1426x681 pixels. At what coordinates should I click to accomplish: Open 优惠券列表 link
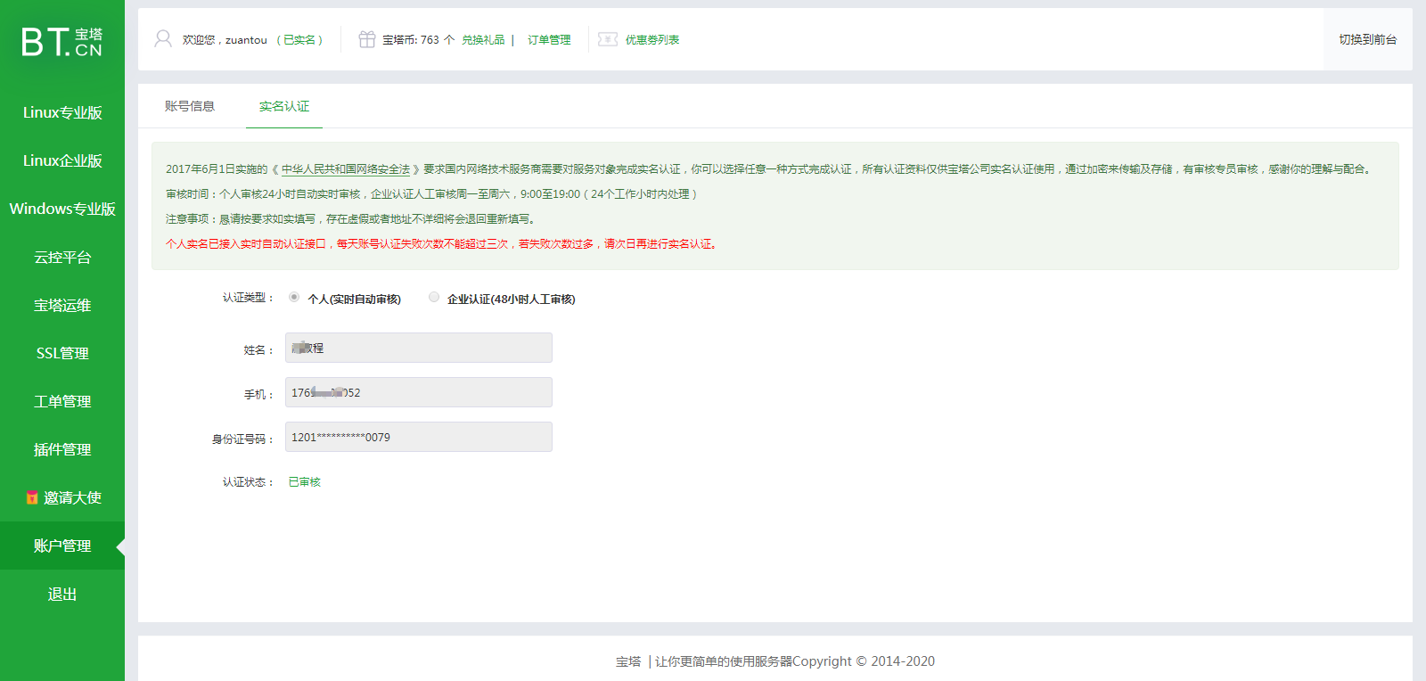coord(652,40)
